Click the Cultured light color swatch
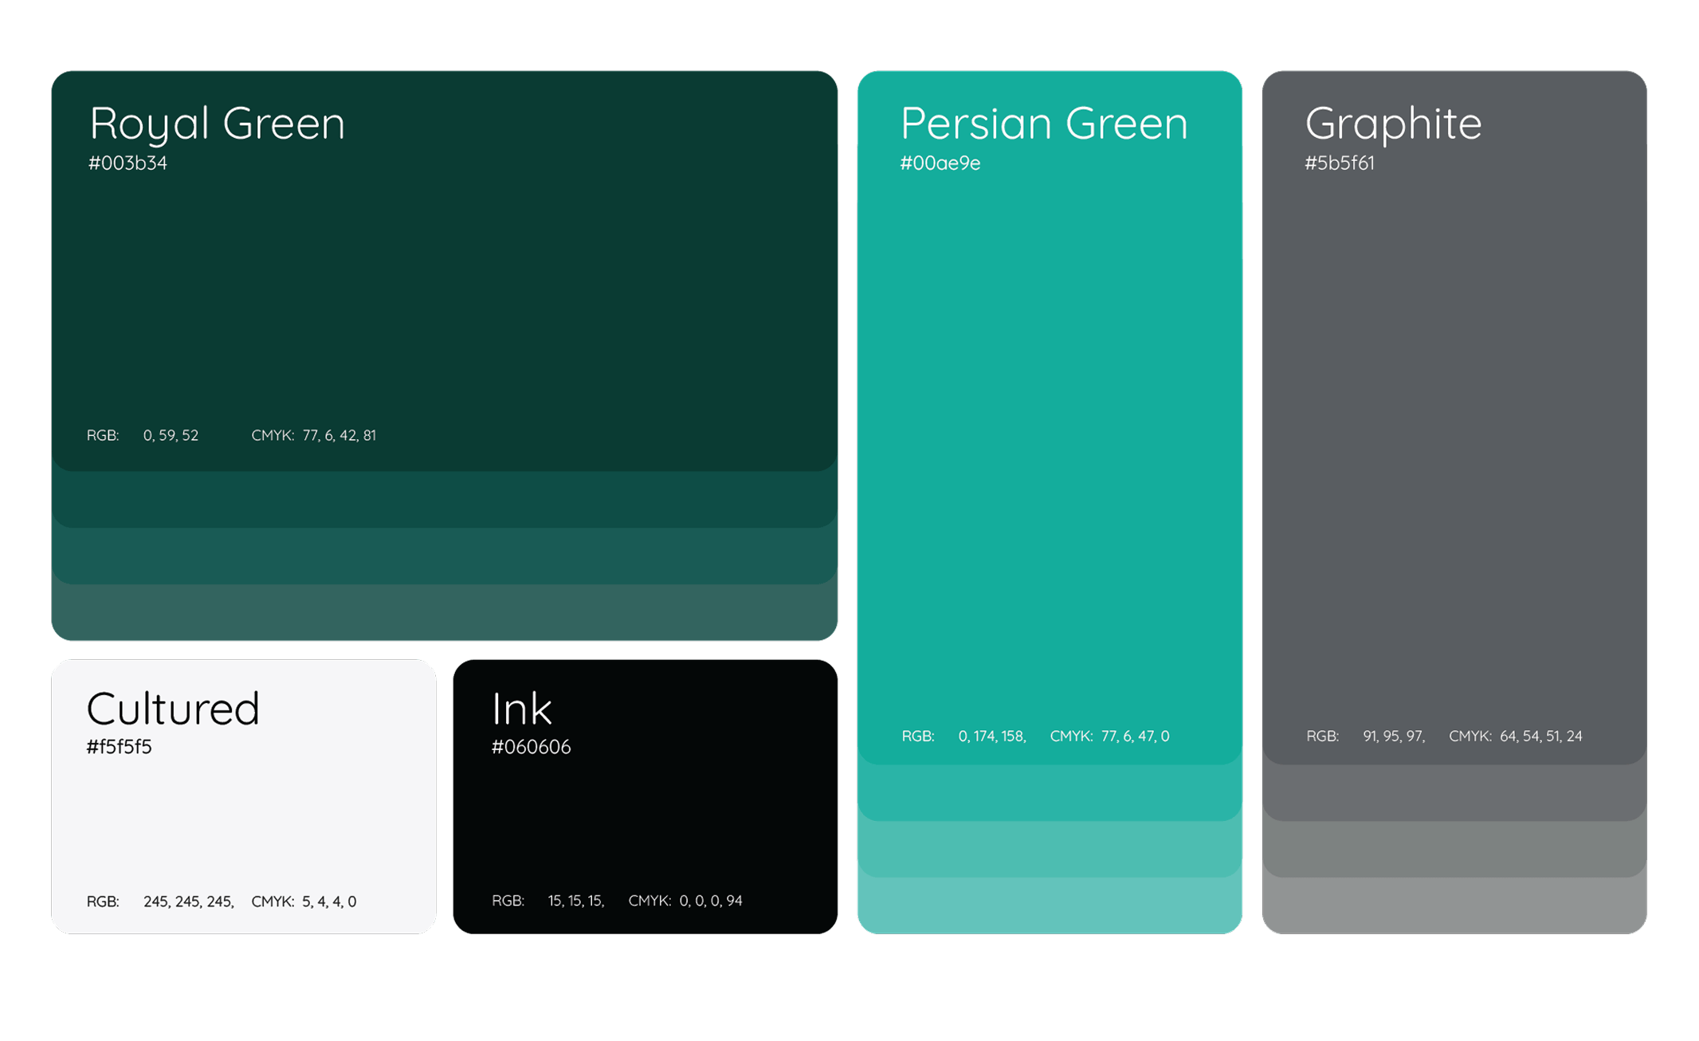Viewport: 1699px width, 1041px height. [x=244, y=796]
